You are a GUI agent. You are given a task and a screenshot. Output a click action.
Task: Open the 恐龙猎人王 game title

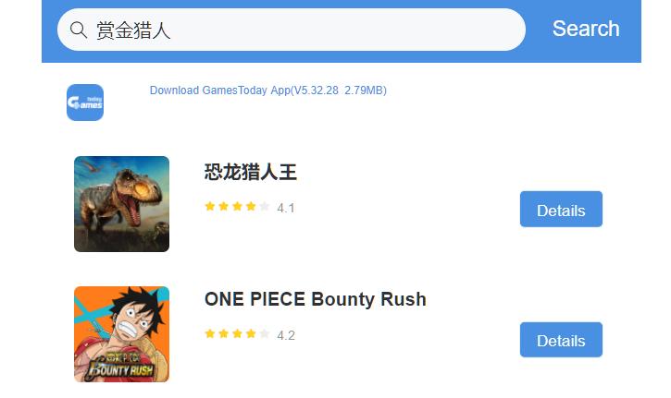point(250,172)
